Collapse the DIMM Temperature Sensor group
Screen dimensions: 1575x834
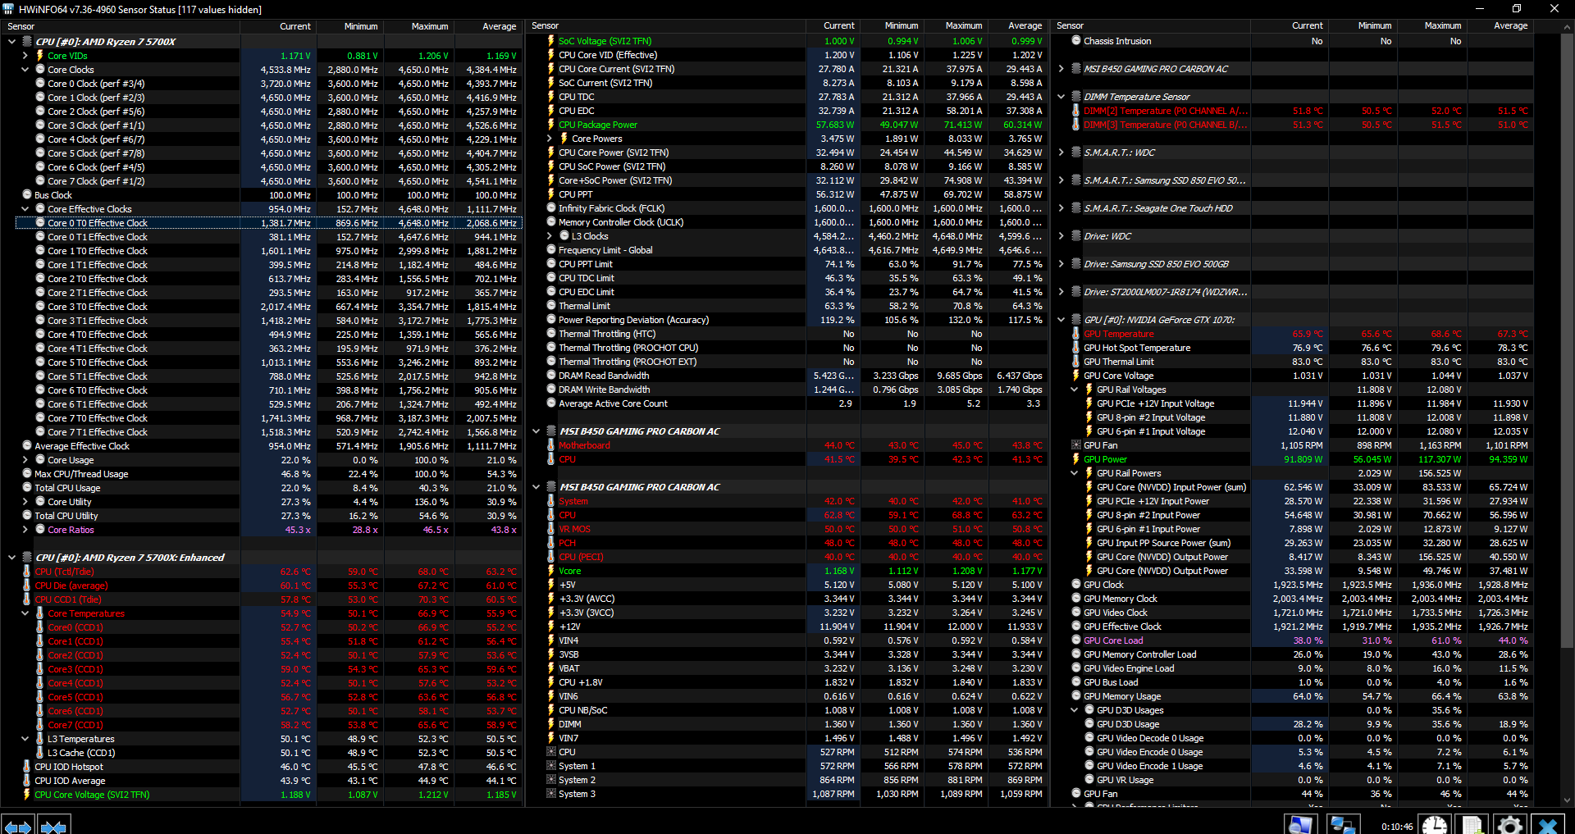(x=1061, y=97)
